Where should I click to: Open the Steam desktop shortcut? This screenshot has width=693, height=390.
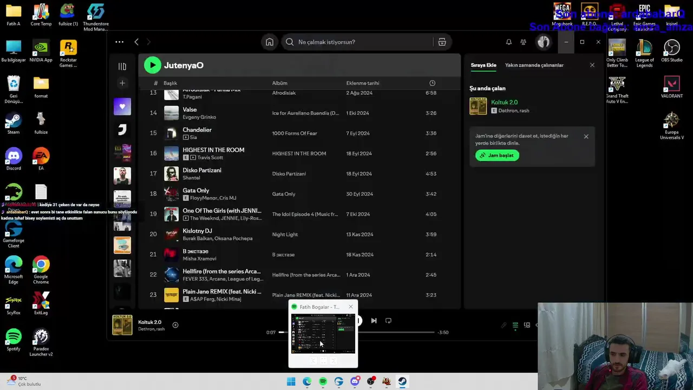[x=14, y=123]
